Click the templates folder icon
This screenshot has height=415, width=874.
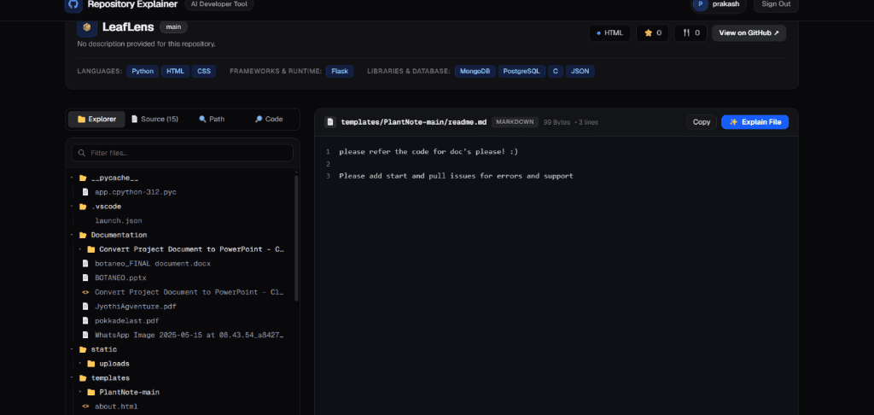pos(83,378)
